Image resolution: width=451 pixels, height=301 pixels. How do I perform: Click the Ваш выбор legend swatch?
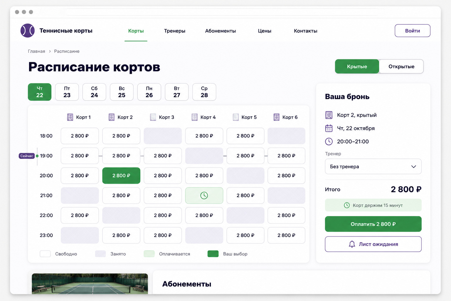tap(213, 254)
